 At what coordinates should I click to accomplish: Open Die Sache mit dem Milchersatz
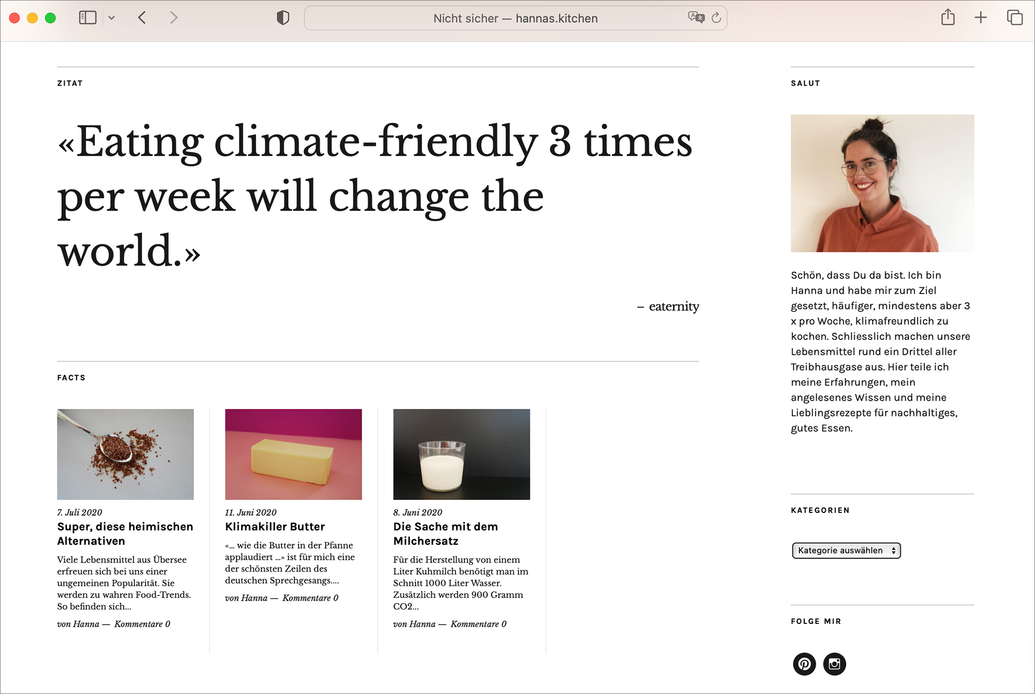(445, 533)
